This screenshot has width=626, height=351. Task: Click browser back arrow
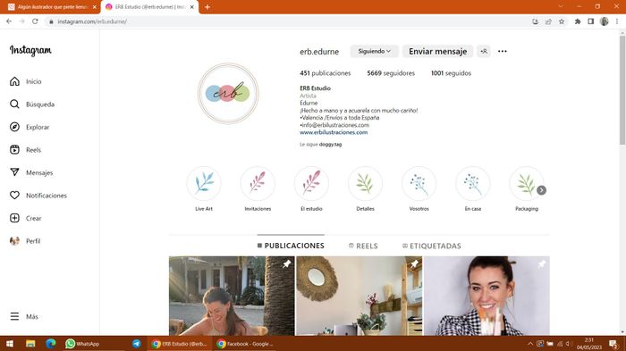(x=9, y=21)
